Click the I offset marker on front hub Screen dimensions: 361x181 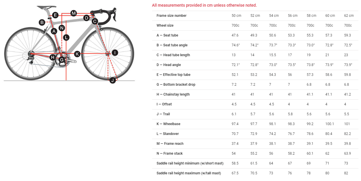point(115,52)
